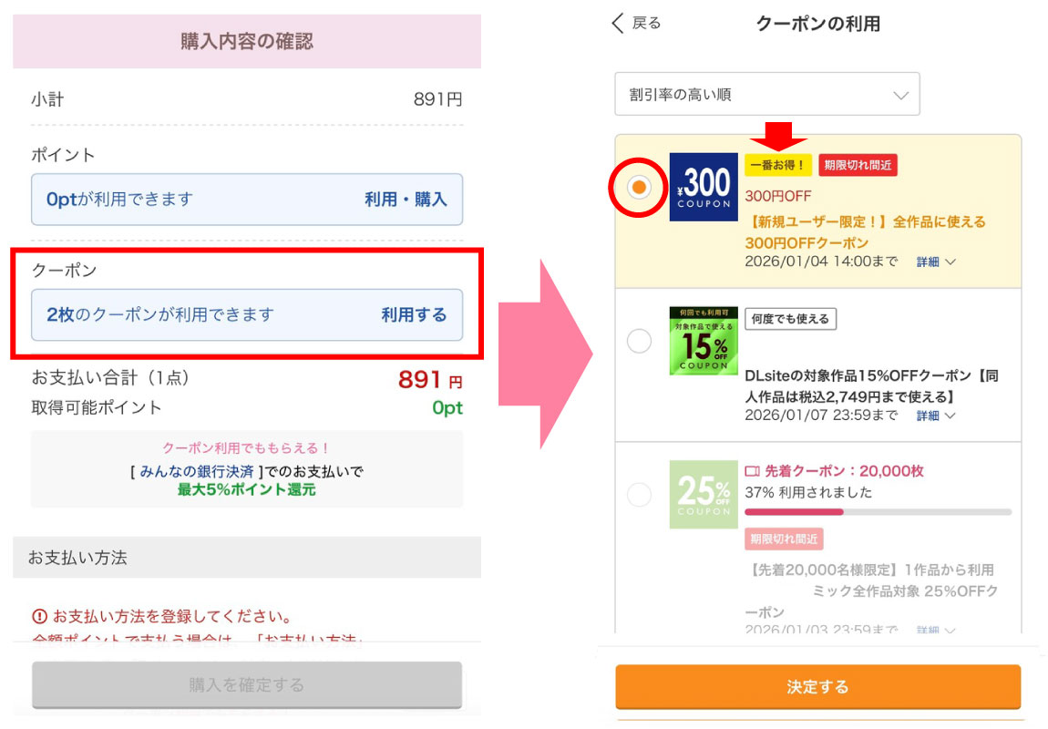1048x729 pixels.
Task: Click the first-come coupon usage progress bar
Action: coord(878,512)
